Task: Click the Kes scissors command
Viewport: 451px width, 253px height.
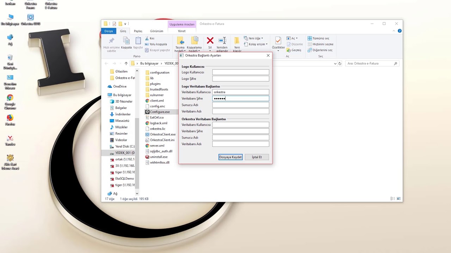Action: tap(150, 38)
